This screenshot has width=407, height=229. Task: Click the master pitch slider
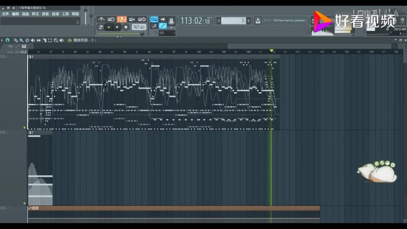click(91, 16)
